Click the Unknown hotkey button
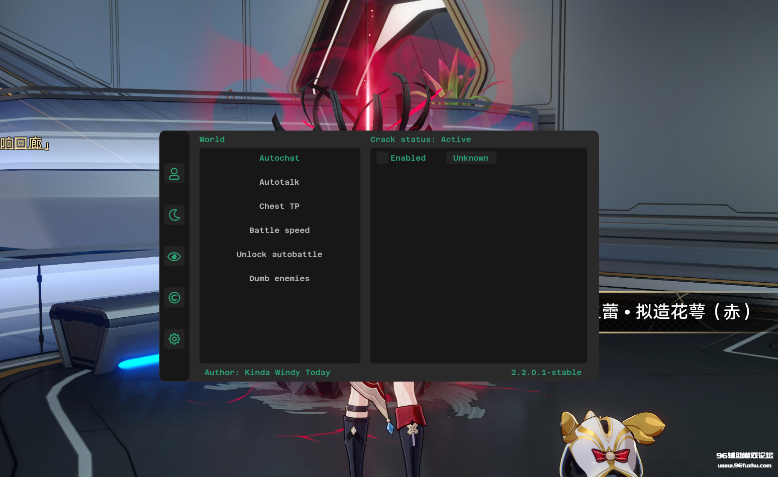Screen dimensions: 778x477 [471, 158]
